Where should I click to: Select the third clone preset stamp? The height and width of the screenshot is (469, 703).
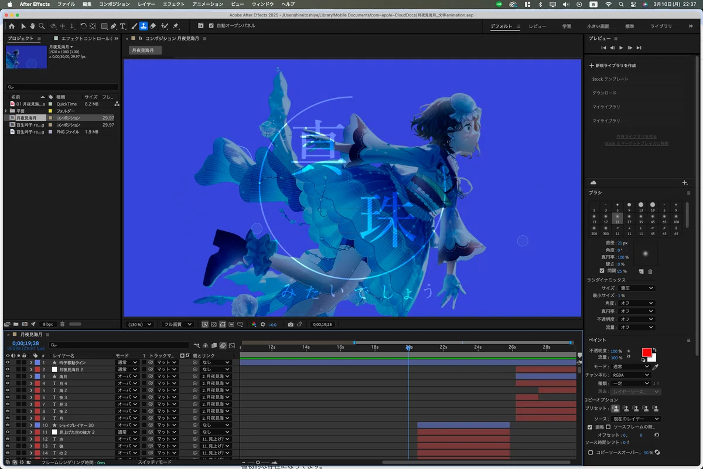[635, 408]
